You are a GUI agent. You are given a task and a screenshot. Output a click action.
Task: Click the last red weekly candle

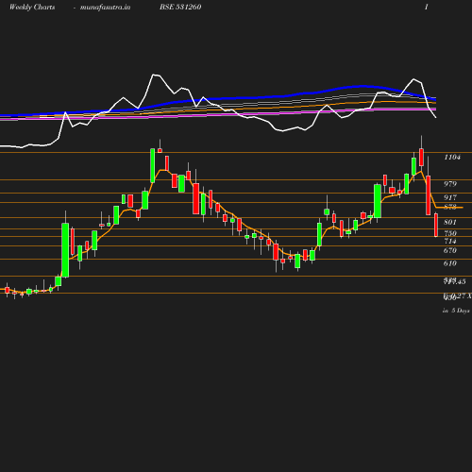coord(436,225)
